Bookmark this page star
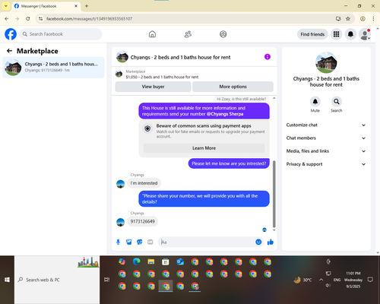The image size is (380, 304). pos(348,19)
